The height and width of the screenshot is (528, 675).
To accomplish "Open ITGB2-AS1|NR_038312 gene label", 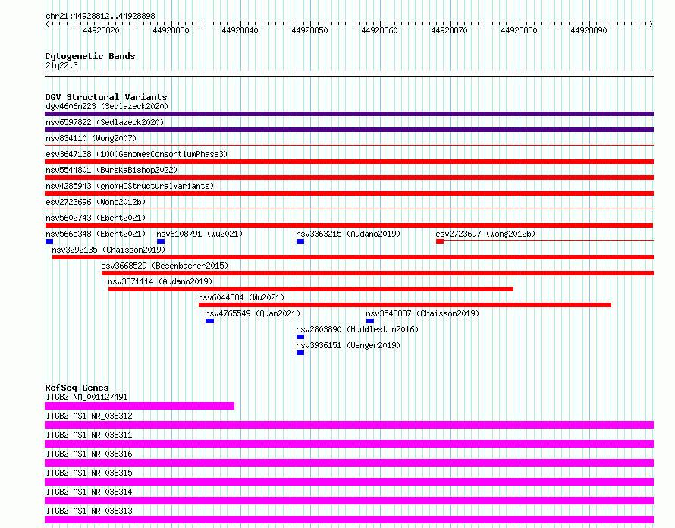I will pos(89,416).
